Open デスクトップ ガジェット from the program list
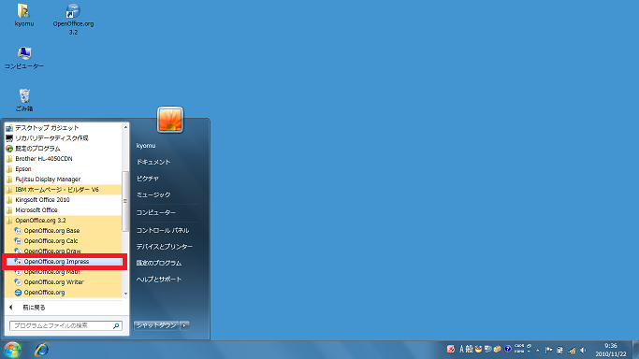Screen dimensions: 639x359 tap(64, 128)
